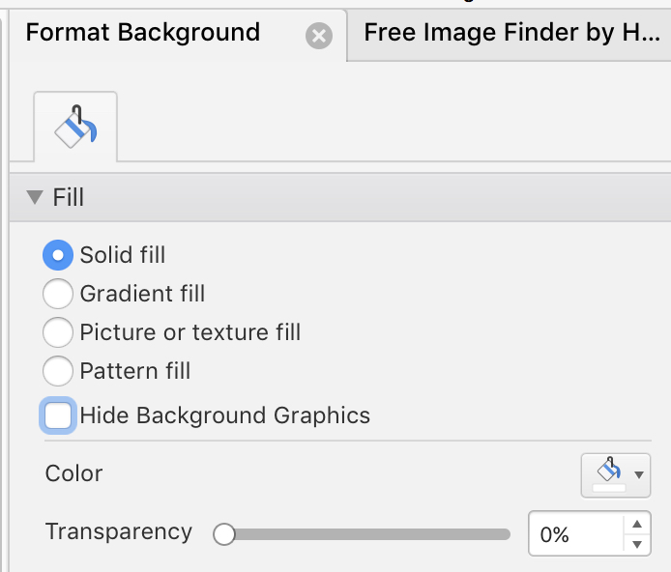Close the Format Background pane
Viewport: 671px width, 572px height.
(x=319, y=36)
